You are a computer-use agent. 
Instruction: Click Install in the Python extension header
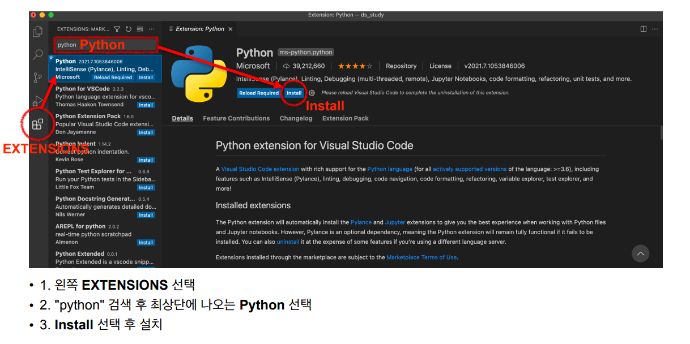click(x=294, y=93)
